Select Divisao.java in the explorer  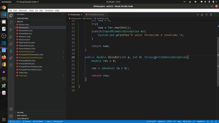24,28
